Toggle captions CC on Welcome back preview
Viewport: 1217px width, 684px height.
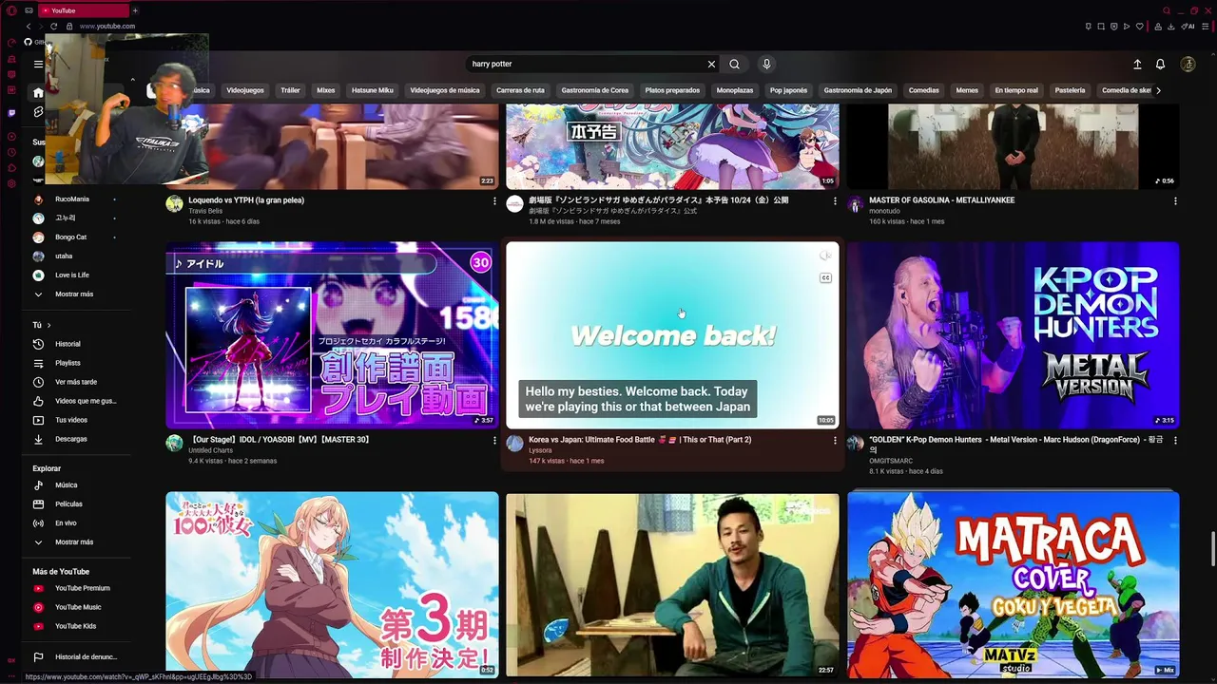[825, 277]
